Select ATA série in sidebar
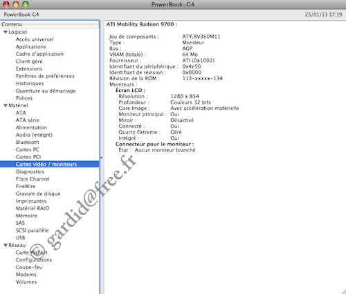This screenshot has width=346, height=294. (28, 120)
